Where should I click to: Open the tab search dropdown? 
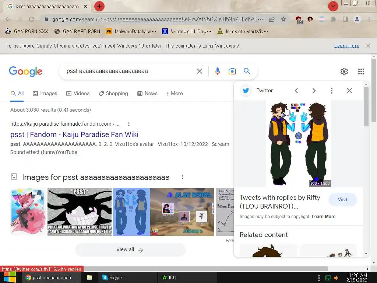333,6
